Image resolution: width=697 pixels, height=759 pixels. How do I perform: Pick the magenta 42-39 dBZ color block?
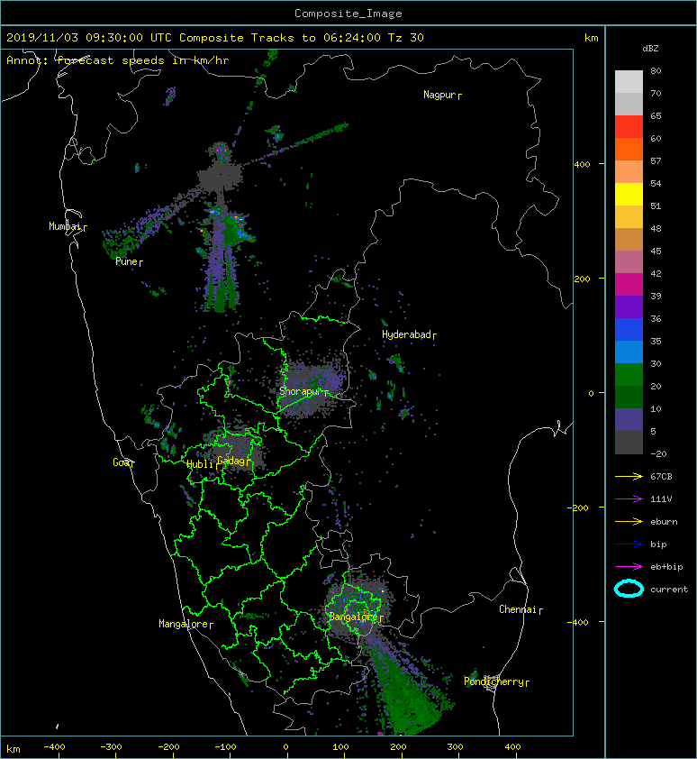pos(629,285)
